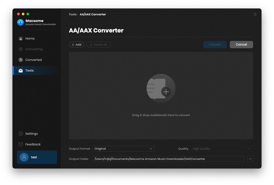Image resolution: width=274 pixels, height=185 pixels.
Task: Open the Converting section
Action: point(37,49)
